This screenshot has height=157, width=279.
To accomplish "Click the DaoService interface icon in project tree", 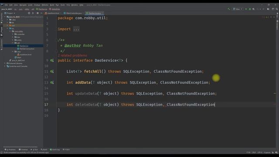I will coord(18,46).
